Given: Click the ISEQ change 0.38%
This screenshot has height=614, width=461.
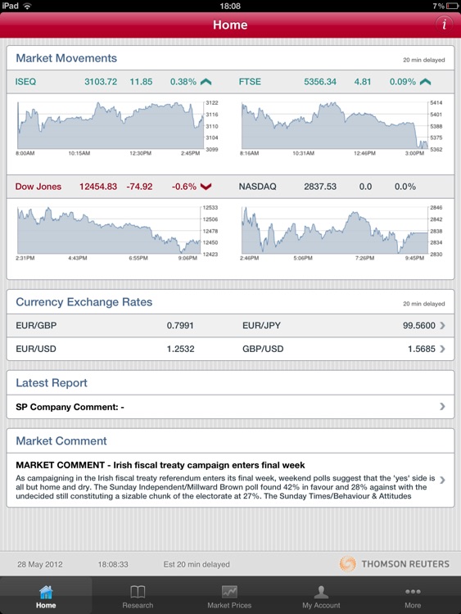Looking at the screenshot, I should point(183,82).
